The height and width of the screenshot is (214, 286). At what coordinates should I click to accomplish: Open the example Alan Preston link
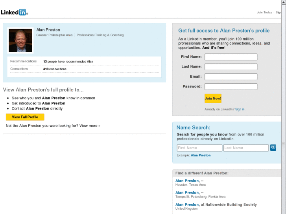pyautogui.click(x=201, y=155)
